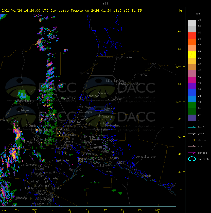Click the '-40' tick on horizontal axis

(17, 210)
